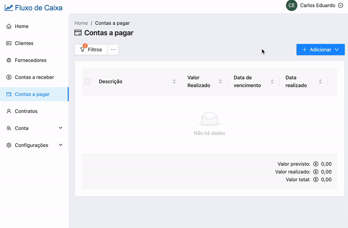This screenshot has height=228, width=348.
Task: Open the more options ellipsis button
Action: 113,50
